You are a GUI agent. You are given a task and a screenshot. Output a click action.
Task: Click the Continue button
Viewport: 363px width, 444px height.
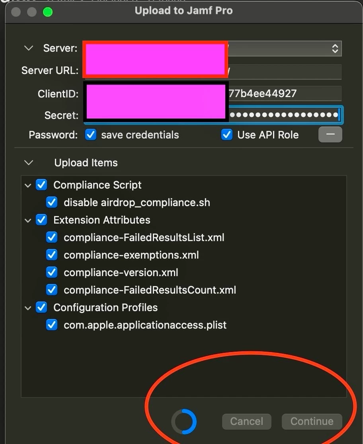(312, 421)
